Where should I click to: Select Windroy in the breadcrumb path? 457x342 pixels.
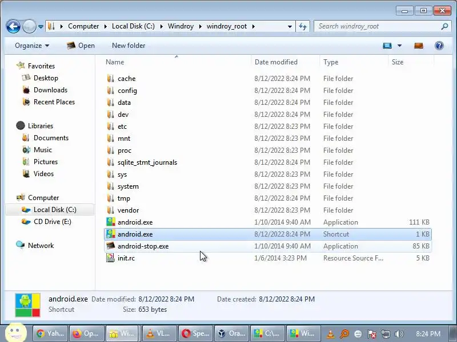point(181,26)
